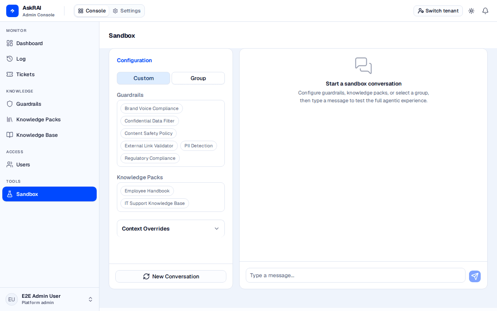Click the Users people icon
The width and height of the screenshot is (497, 311).
(x=10, y=164)
